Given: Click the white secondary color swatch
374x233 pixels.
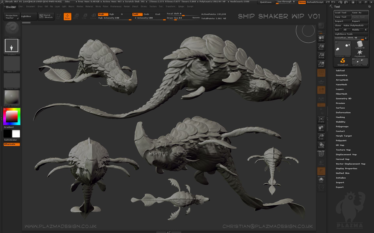Looking at the screenshot, I should (x=16, y=134).
